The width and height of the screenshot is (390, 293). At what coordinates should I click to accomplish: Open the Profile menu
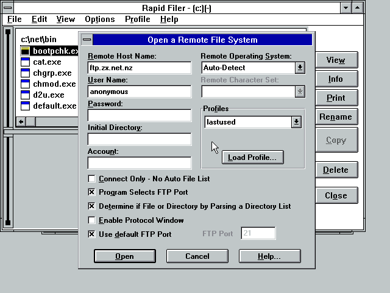coord(138,19)
